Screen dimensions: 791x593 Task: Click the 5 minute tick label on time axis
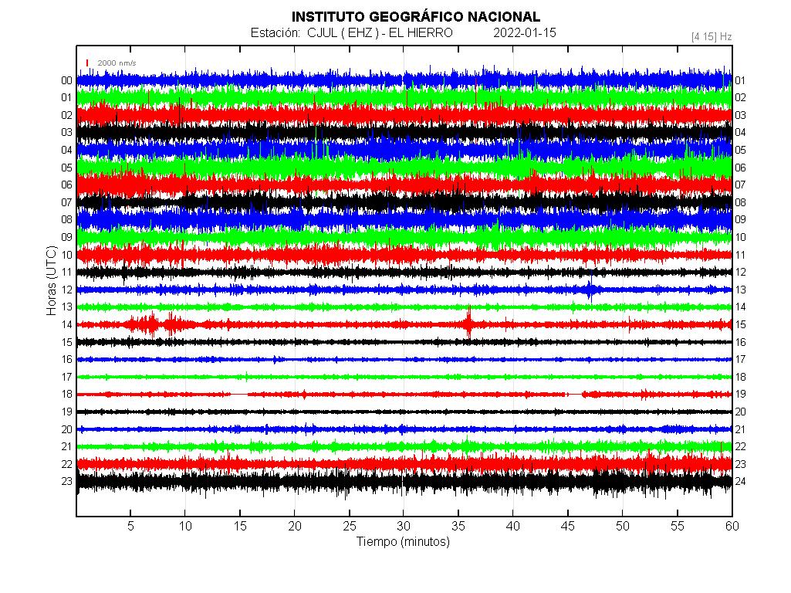[x=130, y=526]
